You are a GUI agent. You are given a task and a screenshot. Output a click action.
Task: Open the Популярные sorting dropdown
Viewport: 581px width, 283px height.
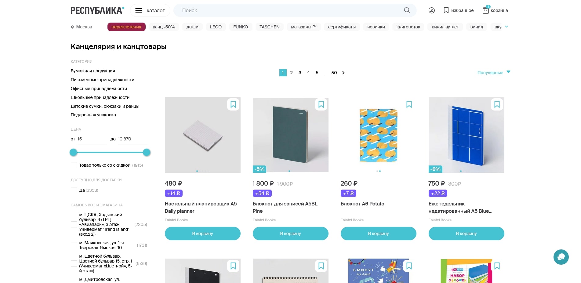tap(493, 73)
